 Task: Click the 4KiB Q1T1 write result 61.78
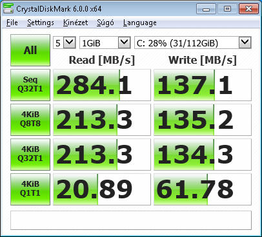203,189
